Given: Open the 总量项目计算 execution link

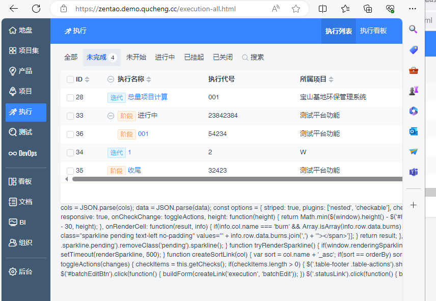Looking at the screenshot, I should click(x=147, y=97).
